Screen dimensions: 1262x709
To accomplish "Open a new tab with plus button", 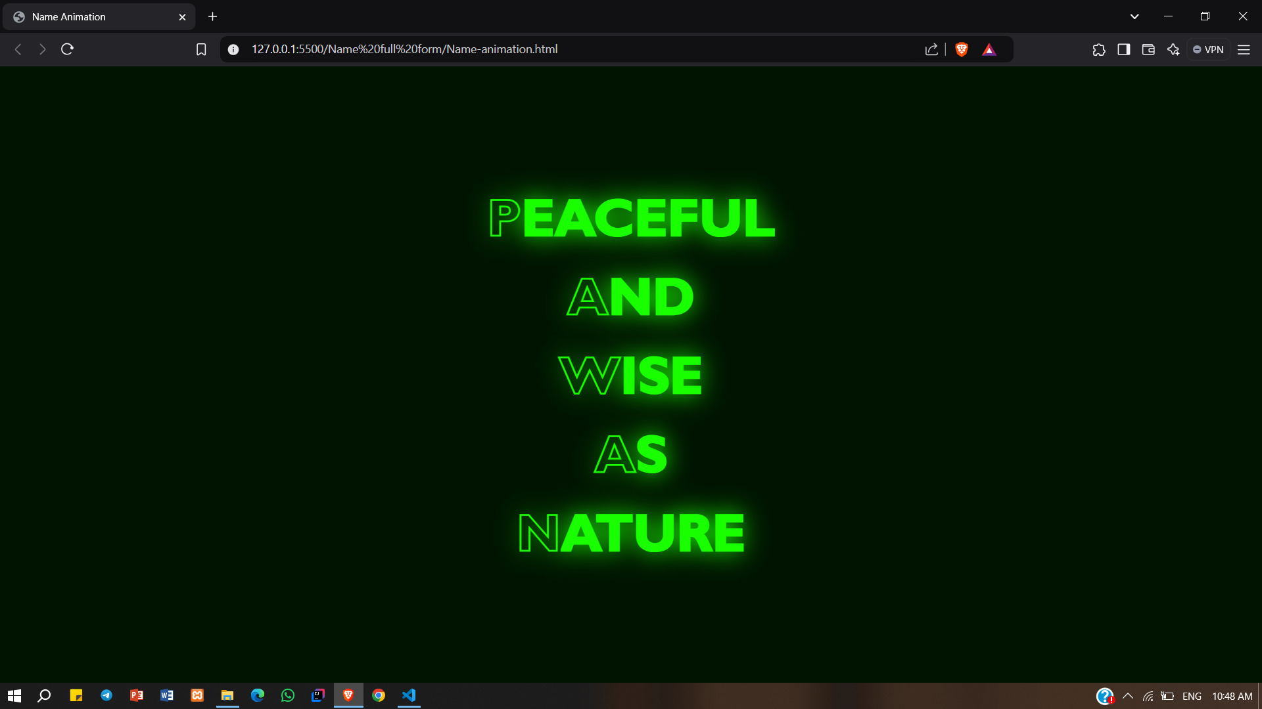I will tap(212, 16).
